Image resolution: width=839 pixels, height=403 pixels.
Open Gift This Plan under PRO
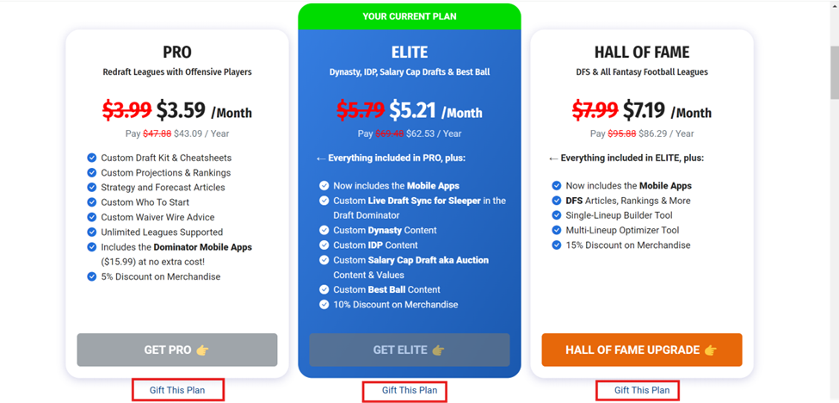[177, 390]
